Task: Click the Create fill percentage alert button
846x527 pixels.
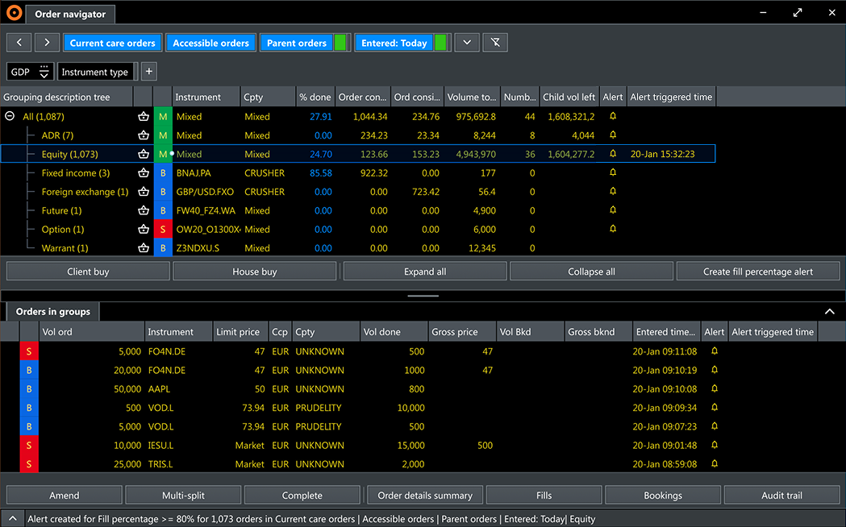Action: pos(758,271)
